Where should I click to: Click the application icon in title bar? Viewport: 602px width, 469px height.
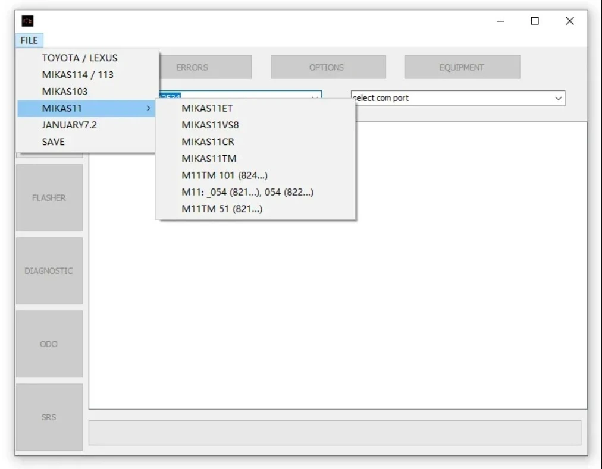(27, 21)
